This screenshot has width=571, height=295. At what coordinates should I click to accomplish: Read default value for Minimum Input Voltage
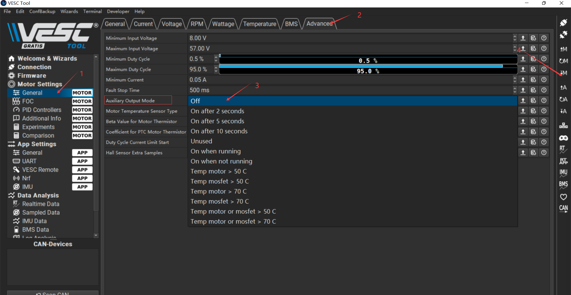coord(533,38)
